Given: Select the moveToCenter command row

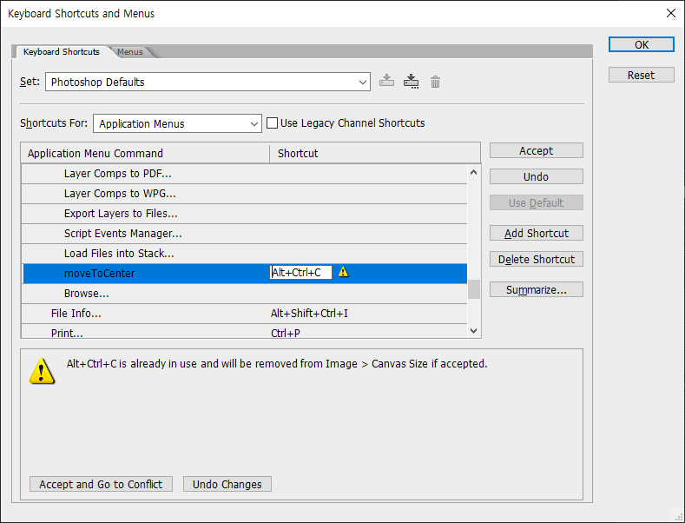Looking at the screenshot, I should [244, 274].
